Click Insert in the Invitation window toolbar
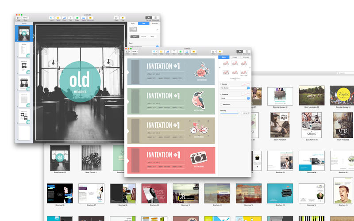Image resolution: width=354 pixels, height=221 pixels. (x=155, y=52)
